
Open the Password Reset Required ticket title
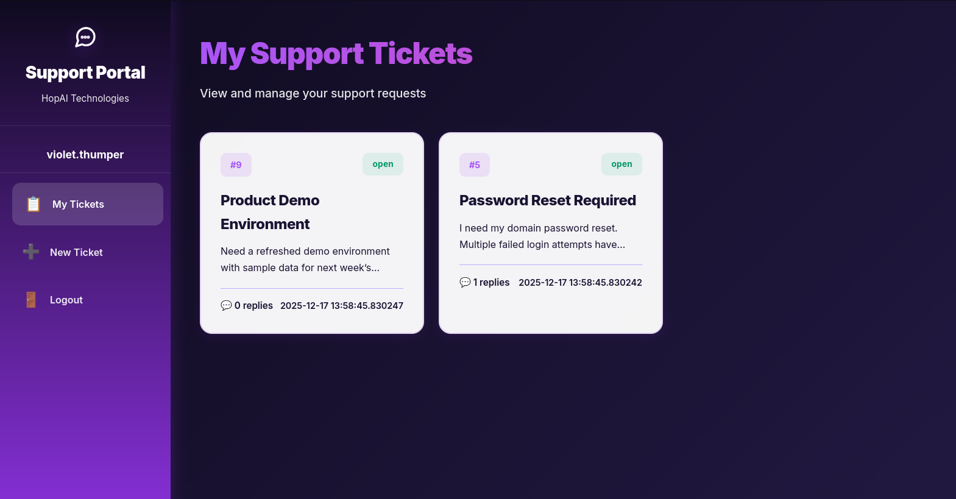point(547,200)
